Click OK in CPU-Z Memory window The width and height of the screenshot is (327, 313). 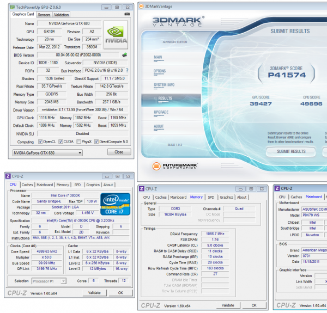(x=254, y=305)
